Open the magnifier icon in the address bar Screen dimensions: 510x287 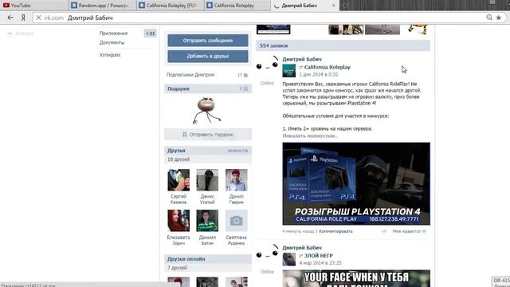(489, 18)
